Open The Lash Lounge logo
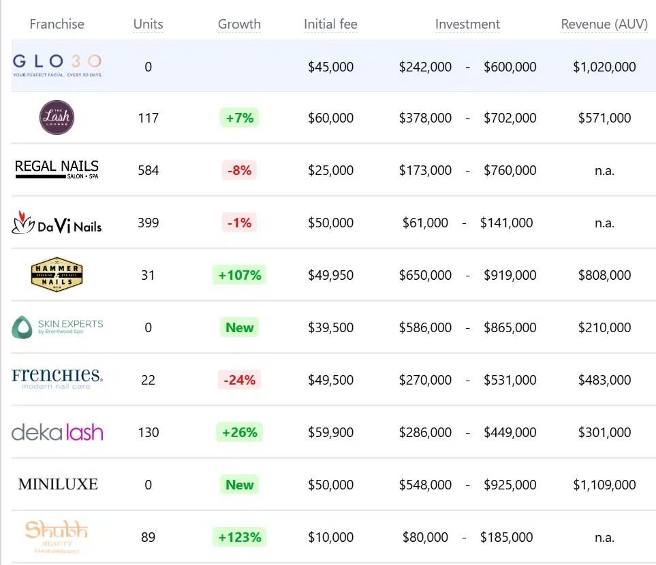This screenshot has width=656, height=565. (x=57, y=118)
